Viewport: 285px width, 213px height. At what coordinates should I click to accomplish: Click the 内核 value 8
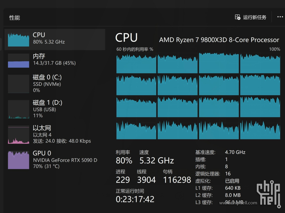click(227, 166)
